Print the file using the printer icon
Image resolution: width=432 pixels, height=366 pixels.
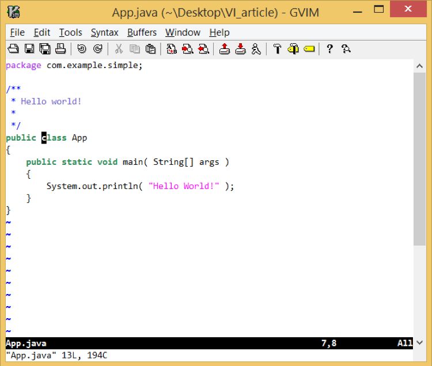pos(60,49)
